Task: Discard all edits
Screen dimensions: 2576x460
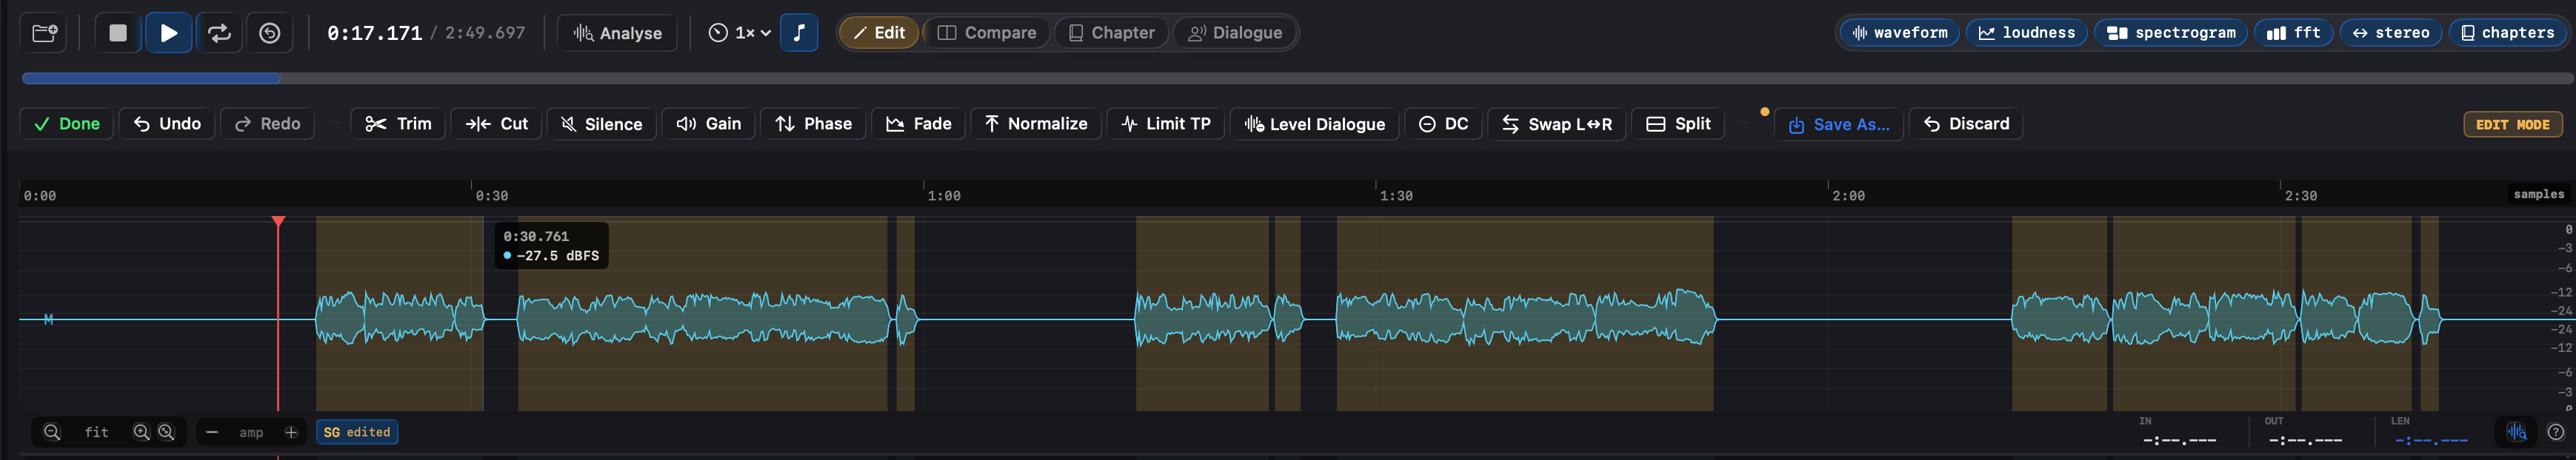Action: click(1966, 124)
